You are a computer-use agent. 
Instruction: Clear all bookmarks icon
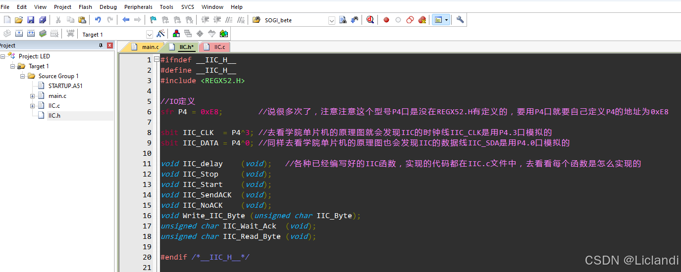(x=189, y=20)
